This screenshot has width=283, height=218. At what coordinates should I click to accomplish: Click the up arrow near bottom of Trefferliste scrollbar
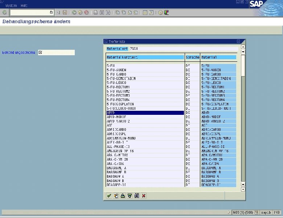click(243, 185)
